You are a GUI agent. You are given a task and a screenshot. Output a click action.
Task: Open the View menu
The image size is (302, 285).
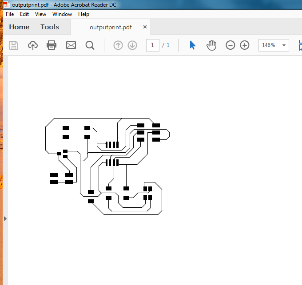point(40,14)
